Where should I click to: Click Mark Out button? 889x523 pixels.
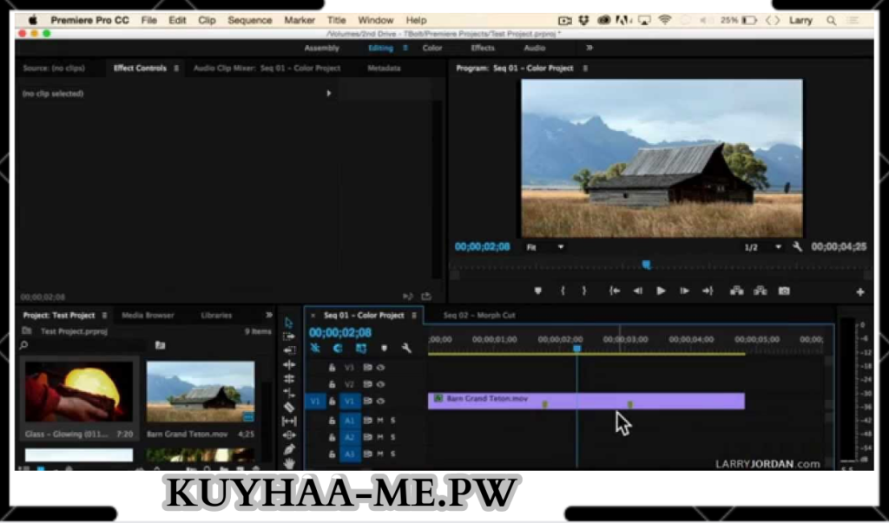(584, 291)
